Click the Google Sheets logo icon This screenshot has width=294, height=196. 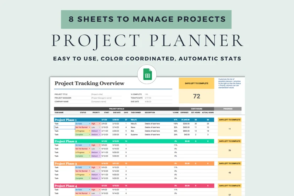pyautogui.click(x=147, y=74)
